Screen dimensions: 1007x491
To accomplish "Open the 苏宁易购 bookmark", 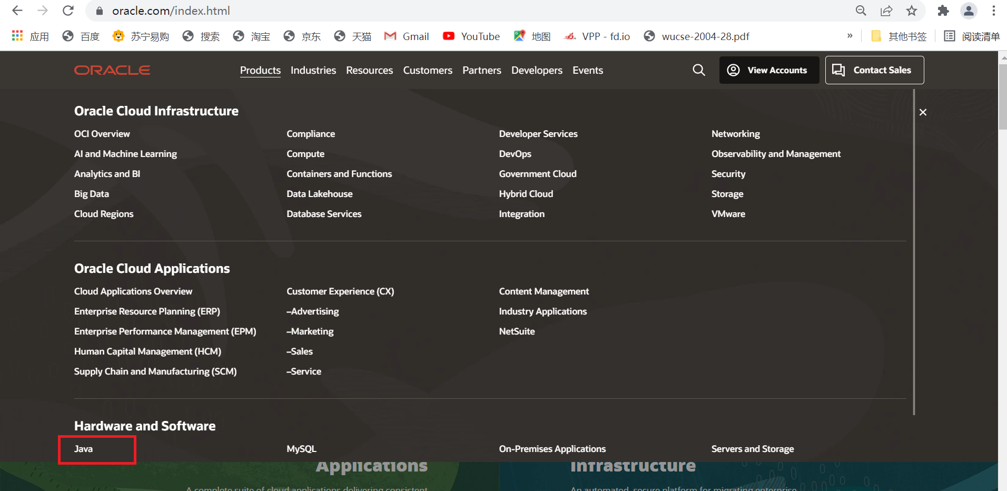I will pyautogui.click(x=141, y=36).
